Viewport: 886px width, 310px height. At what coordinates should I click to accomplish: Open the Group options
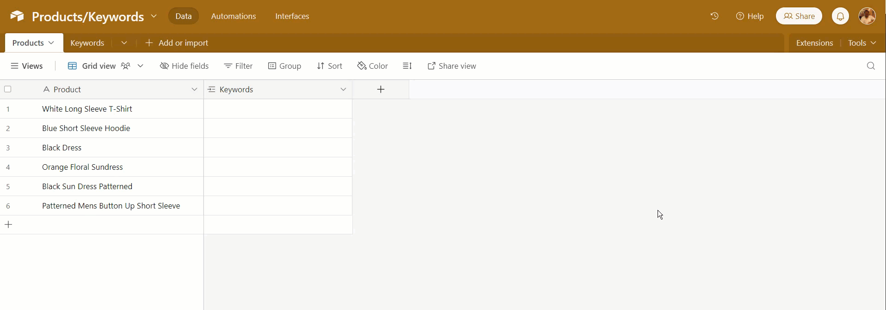tap(284, 66)
